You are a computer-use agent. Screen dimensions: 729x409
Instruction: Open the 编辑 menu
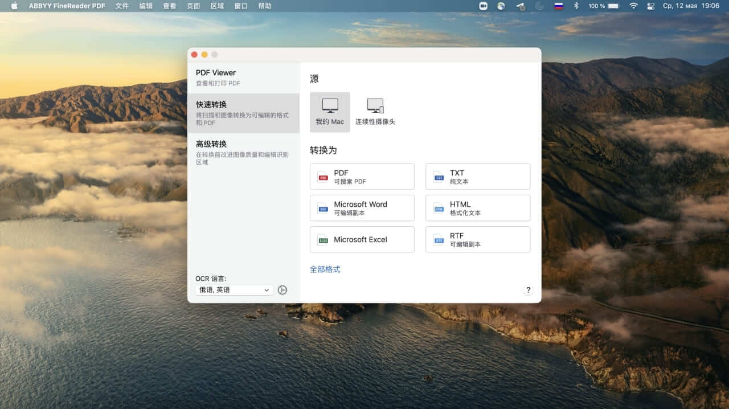(146, 6)
